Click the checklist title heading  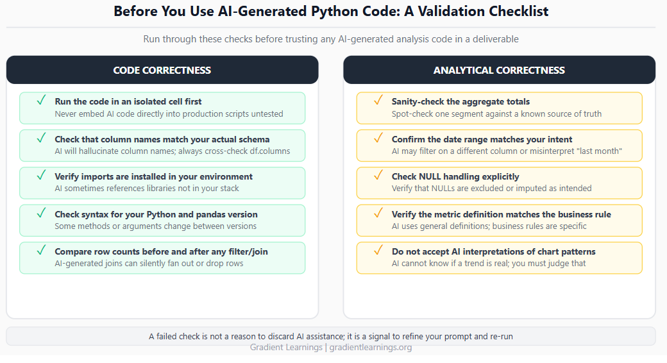pyautogui.click(x=331, y=11)
